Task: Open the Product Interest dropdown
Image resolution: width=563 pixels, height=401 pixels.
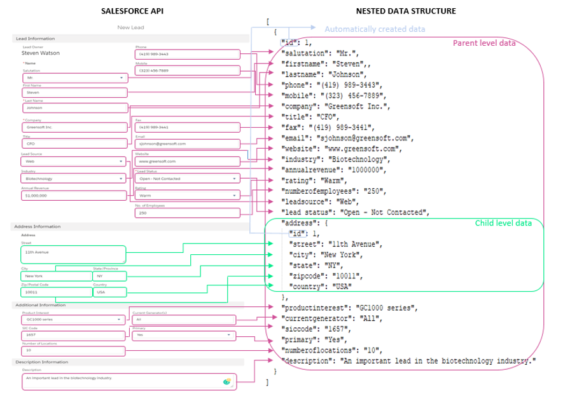Action: click(73, 319)
